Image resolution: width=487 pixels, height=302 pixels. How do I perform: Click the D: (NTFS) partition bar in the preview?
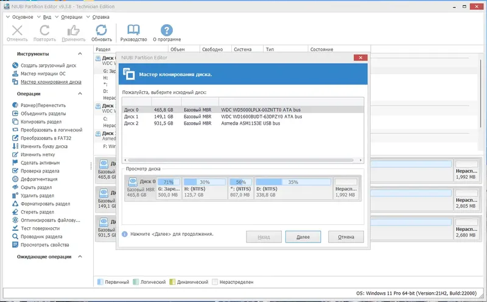pos(293,188)
